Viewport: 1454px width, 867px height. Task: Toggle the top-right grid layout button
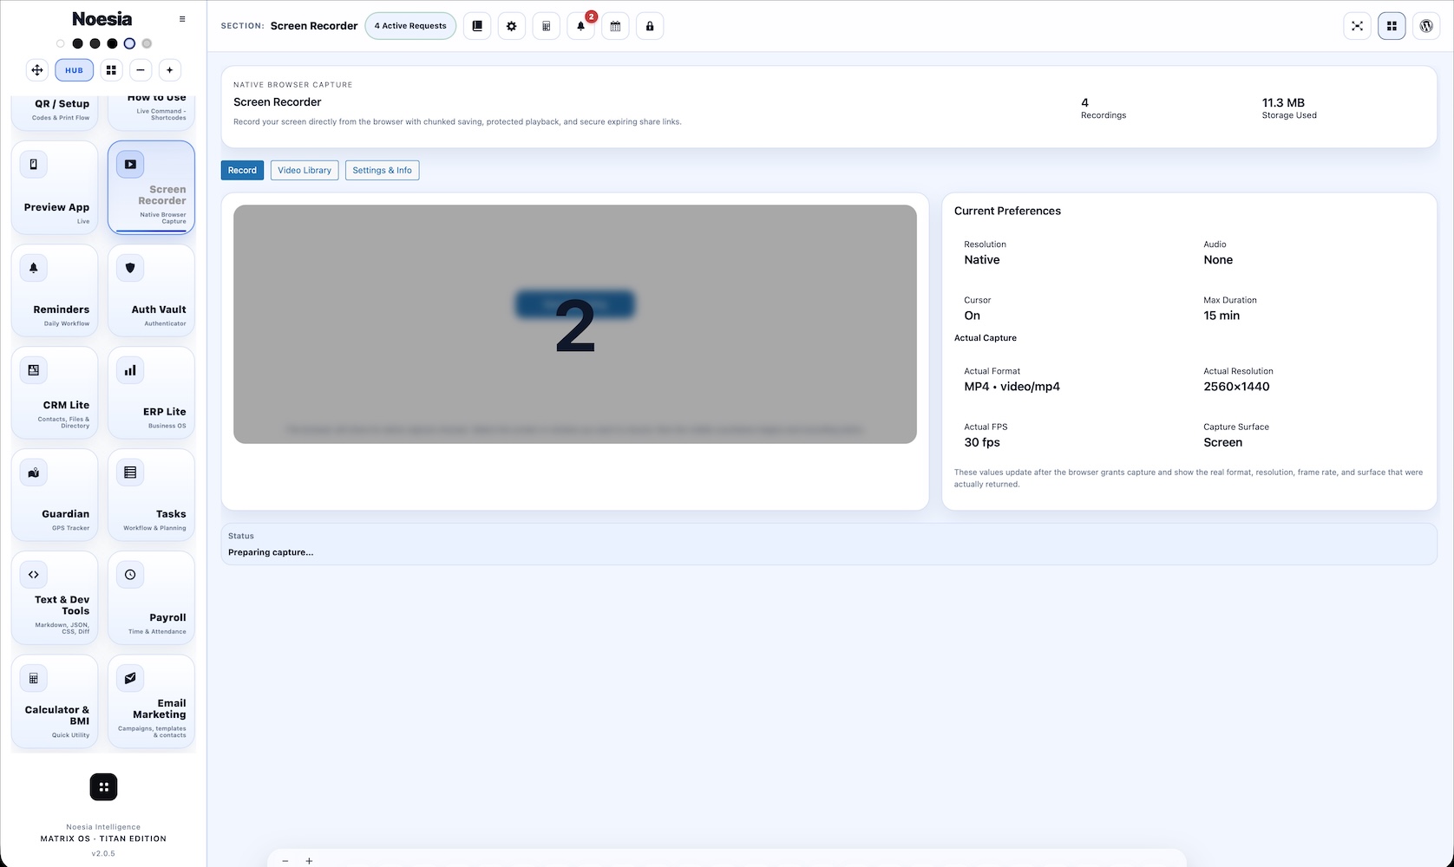point(1392,26)
